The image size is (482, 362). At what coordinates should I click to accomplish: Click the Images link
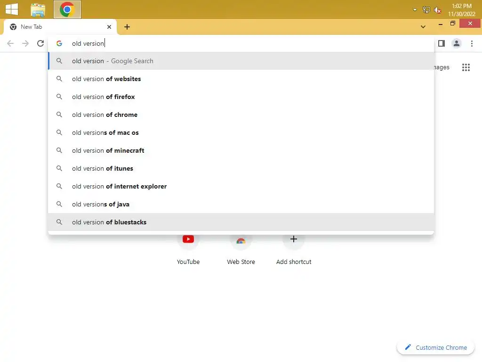click(442, 67)
